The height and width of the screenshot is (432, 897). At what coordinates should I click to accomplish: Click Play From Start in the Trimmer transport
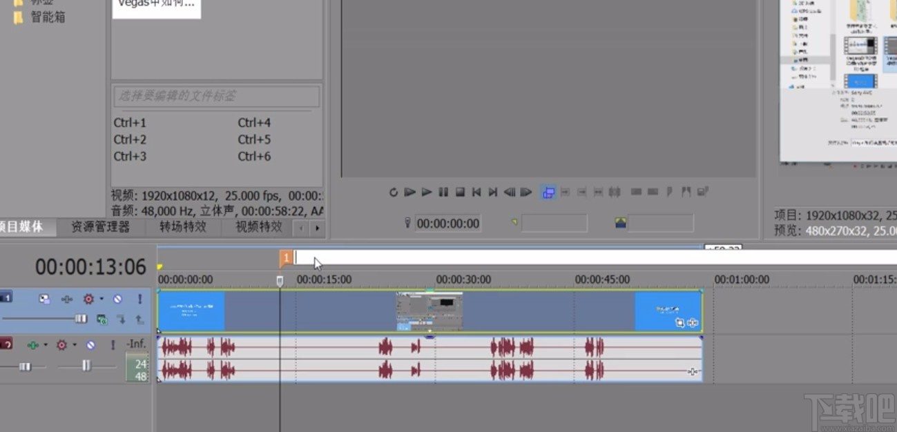(x=410, y=193)
